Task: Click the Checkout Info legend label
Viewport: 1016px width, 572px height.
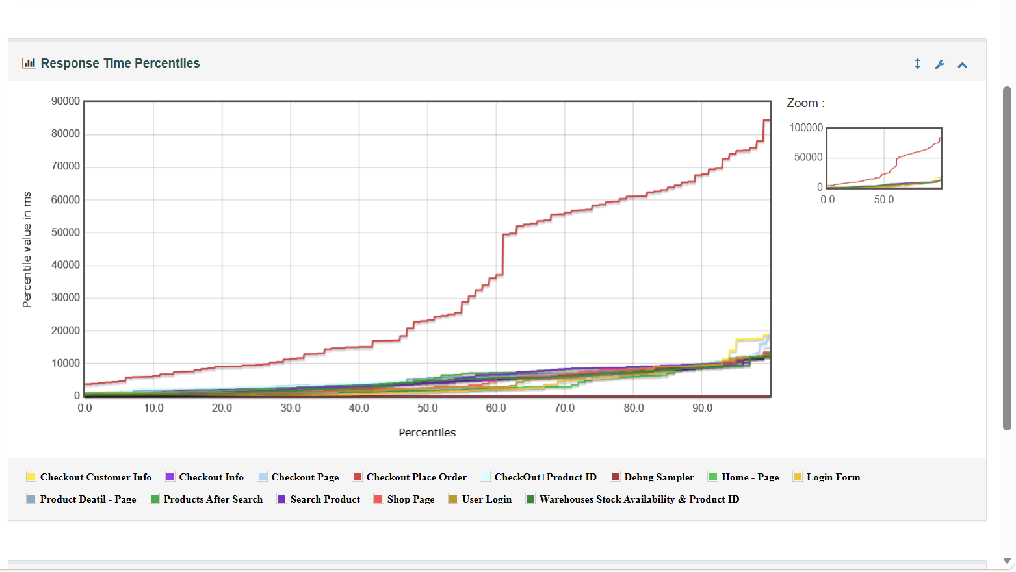Action: click(x=212, y=477)
